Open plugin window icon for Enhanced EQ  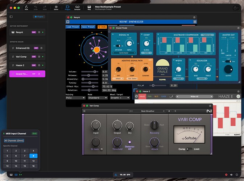42,48
